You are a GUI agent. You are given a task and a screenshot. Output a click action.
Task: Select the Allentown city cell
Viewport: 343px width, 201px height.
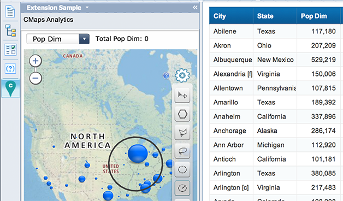(x=231, y=88)
